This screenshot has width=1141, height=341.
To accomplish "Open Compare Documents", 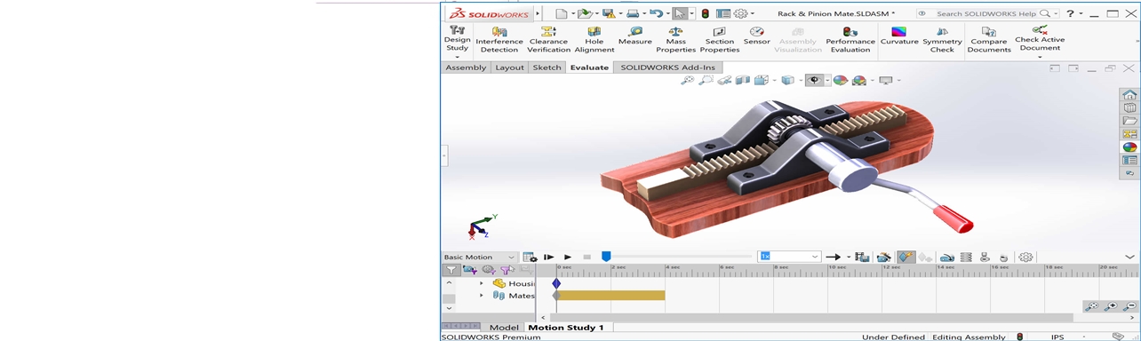I will pyautogui.click(x=989, y=40).
